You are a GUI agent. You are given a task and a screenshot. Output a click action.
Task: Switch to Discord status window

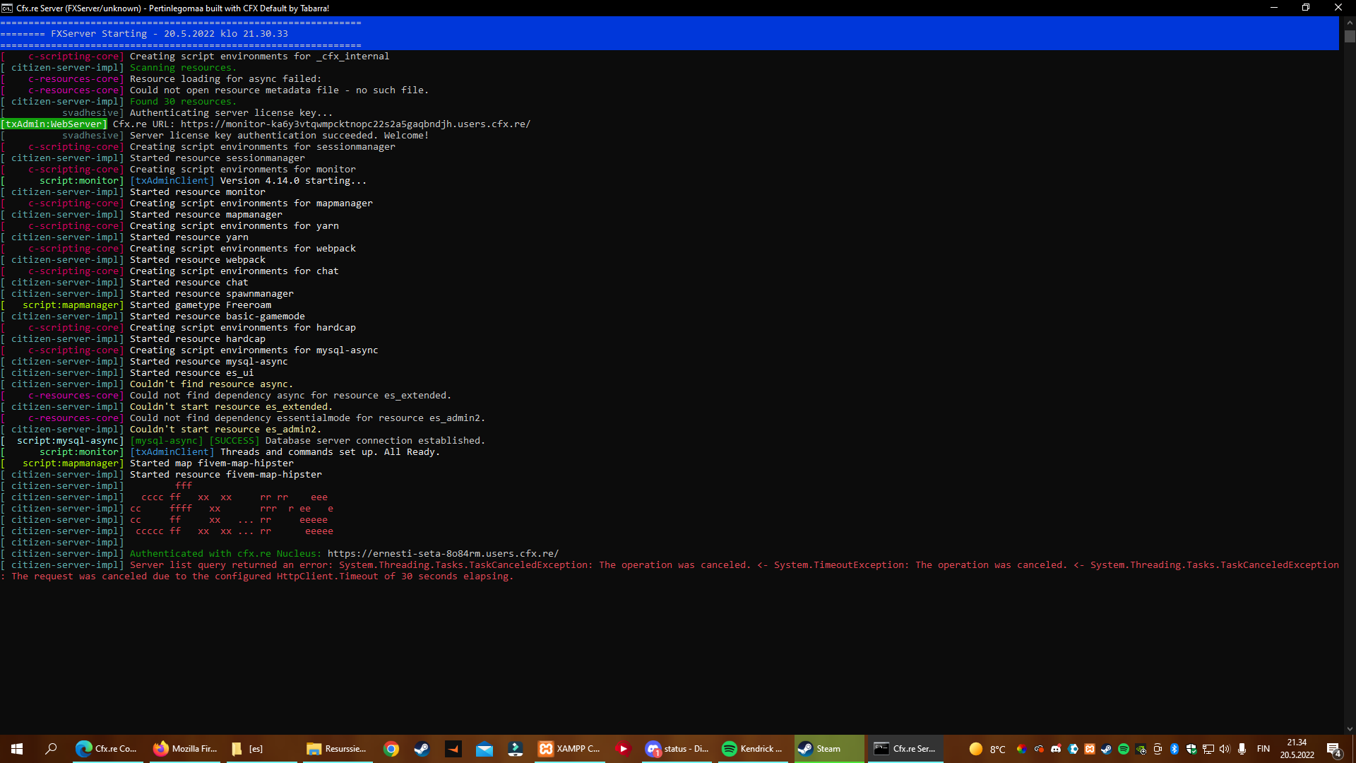tap(677, 749)
